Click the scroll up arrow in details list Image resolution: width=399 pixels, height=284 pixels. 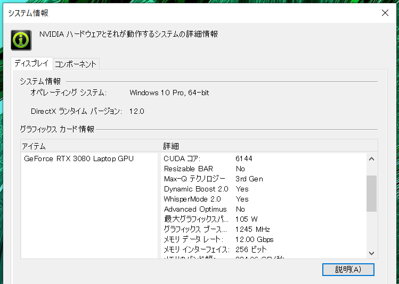point(371,159)
